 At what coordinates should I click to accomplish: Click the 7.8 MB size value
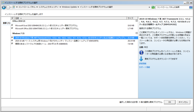tap(130, 44)
